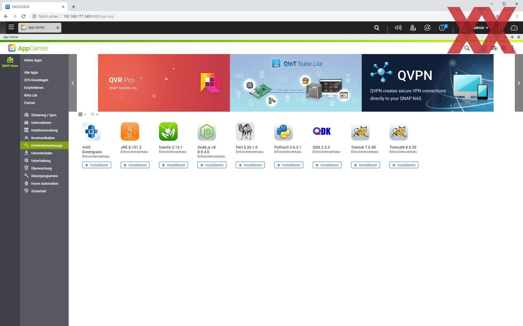
Task: Select Unterhaltung category
Action: coord(44,161)
